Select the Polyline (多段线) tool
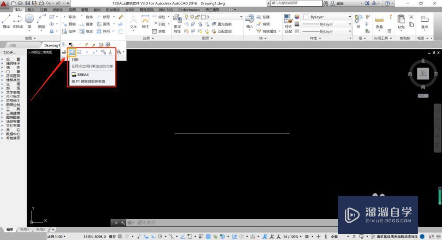Viewport: 442px width, 240px height. (18, 21)
